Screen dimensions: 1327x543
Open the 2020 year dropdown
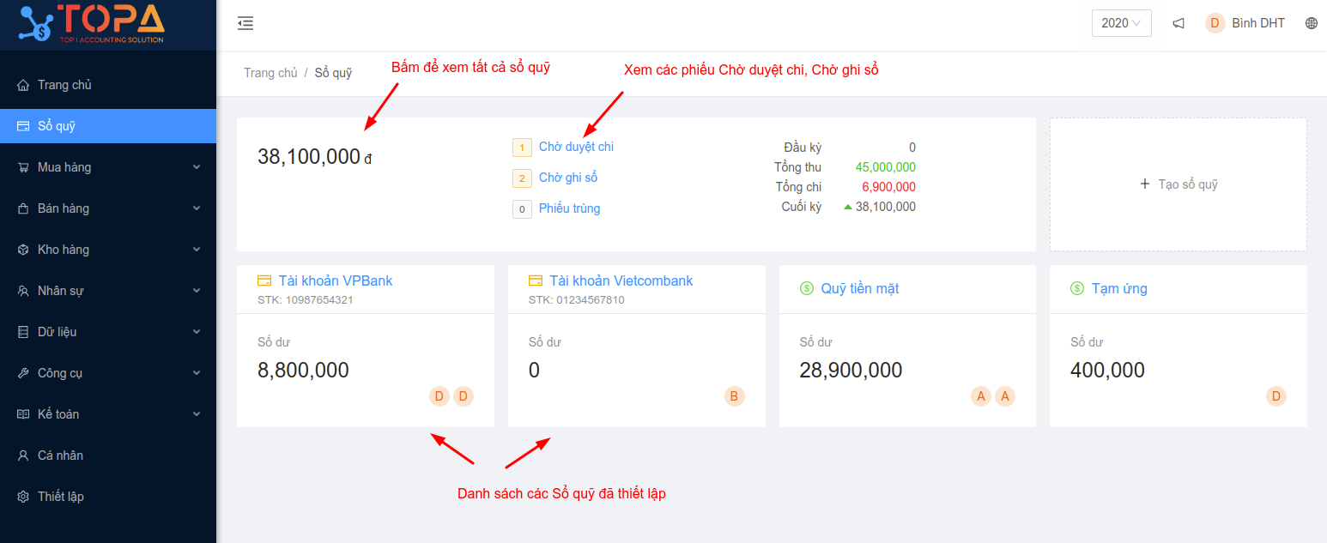pyautogui.click(x=1121, y=23)
